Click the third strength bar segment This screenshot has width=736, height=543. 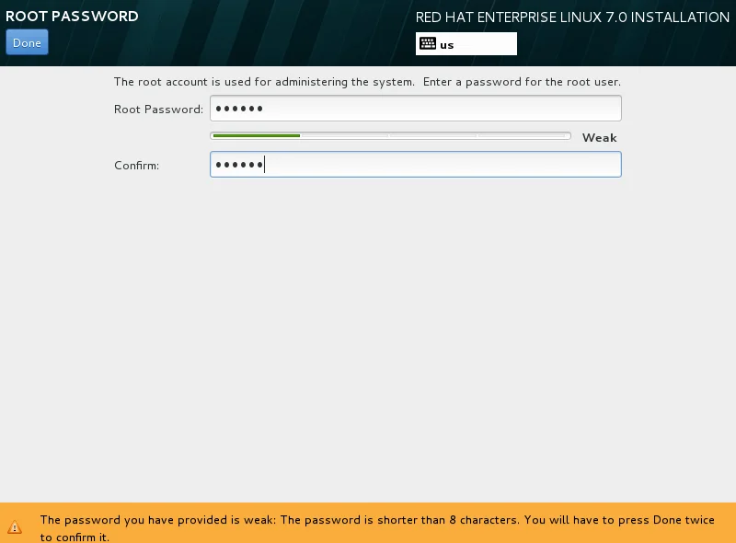tap(433, 136)
